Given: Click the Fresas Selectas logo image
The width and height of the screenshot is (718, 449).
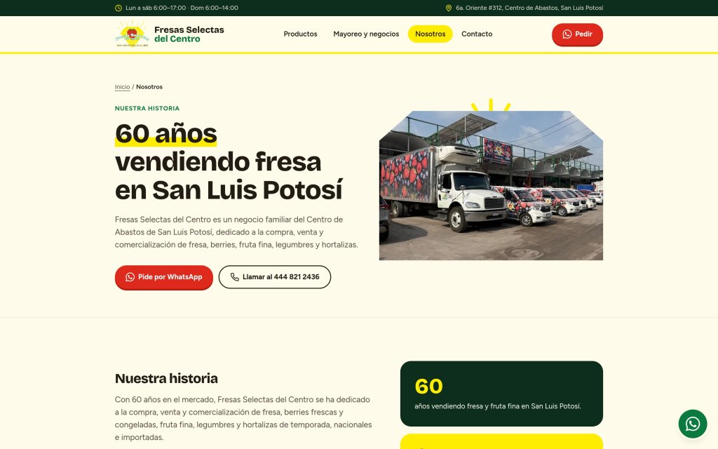Looking at the screenshot, I should tap(132, 34).
